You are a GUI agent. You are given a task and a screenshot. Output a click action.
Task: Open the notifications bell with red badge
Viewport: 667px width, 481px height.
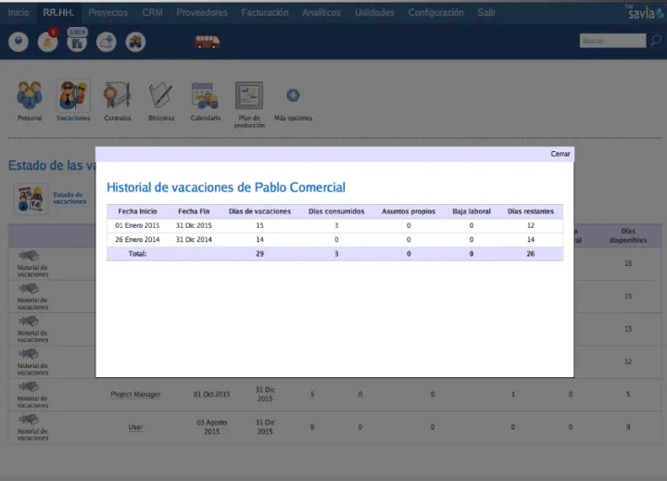tap(47, 42)
